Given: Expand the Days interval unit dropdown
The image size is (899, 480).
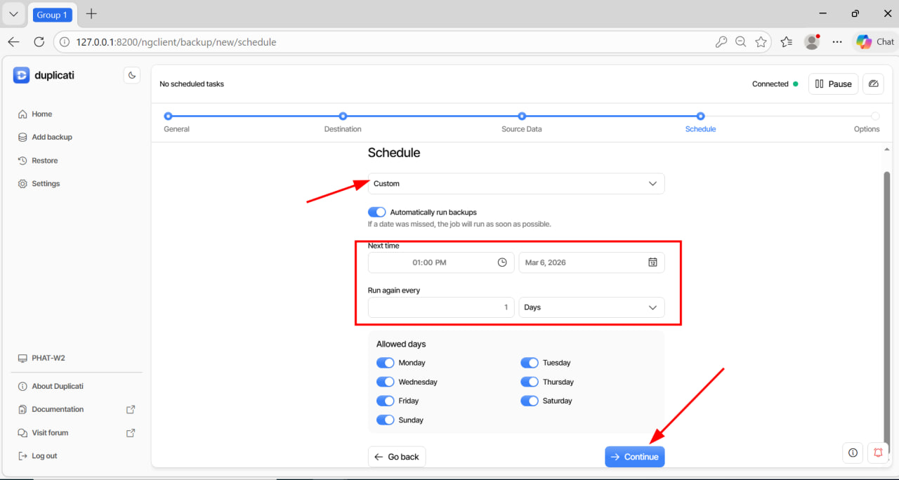Looking at the screenshot, I should click(591, 307).
